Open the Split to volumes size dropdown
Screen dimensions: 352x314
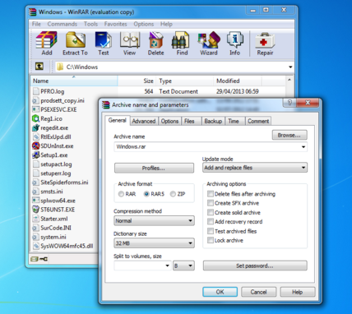pyautogui.click(x=168, y=266)
